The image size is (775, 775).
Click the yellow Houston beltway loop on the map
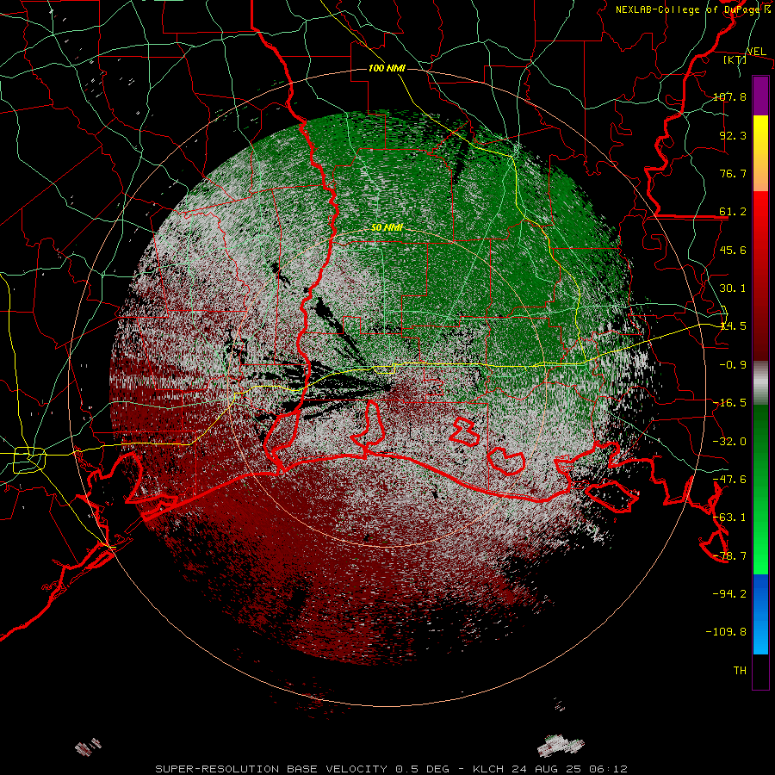click(x=29, y=460)
